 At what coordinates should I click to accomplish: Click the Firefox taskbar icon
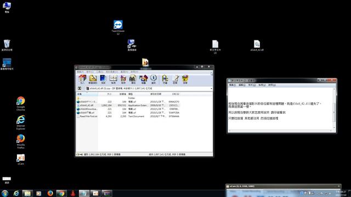pos(50,193)
